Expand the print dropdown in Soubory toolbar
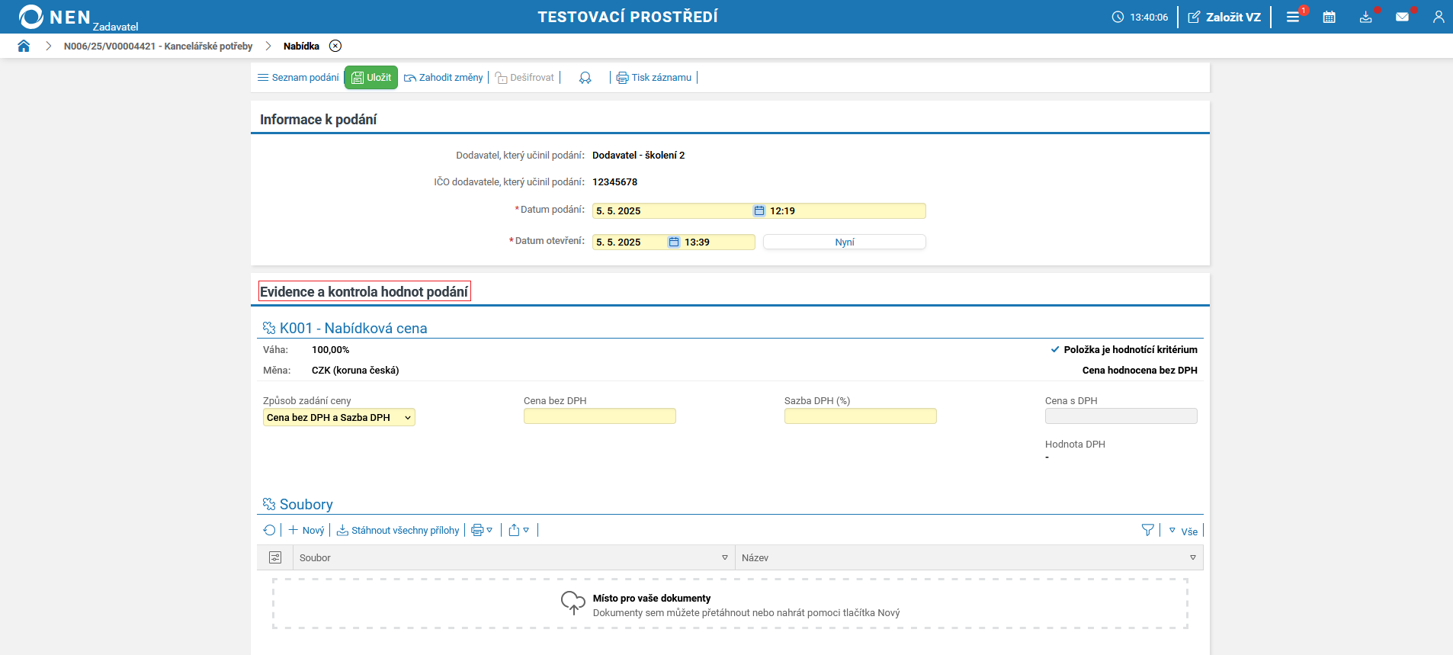 482,531
